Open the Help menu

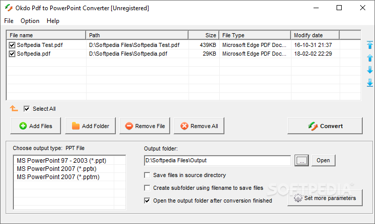click(53, 21)
